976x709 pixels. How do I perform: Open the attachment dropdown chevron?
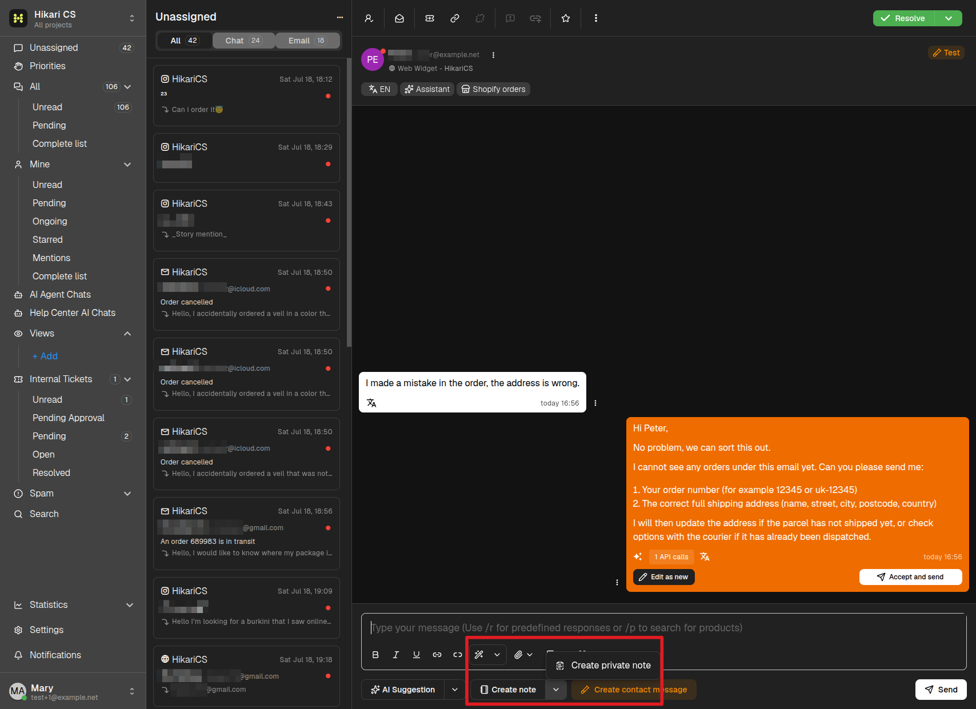click(530, 655)
